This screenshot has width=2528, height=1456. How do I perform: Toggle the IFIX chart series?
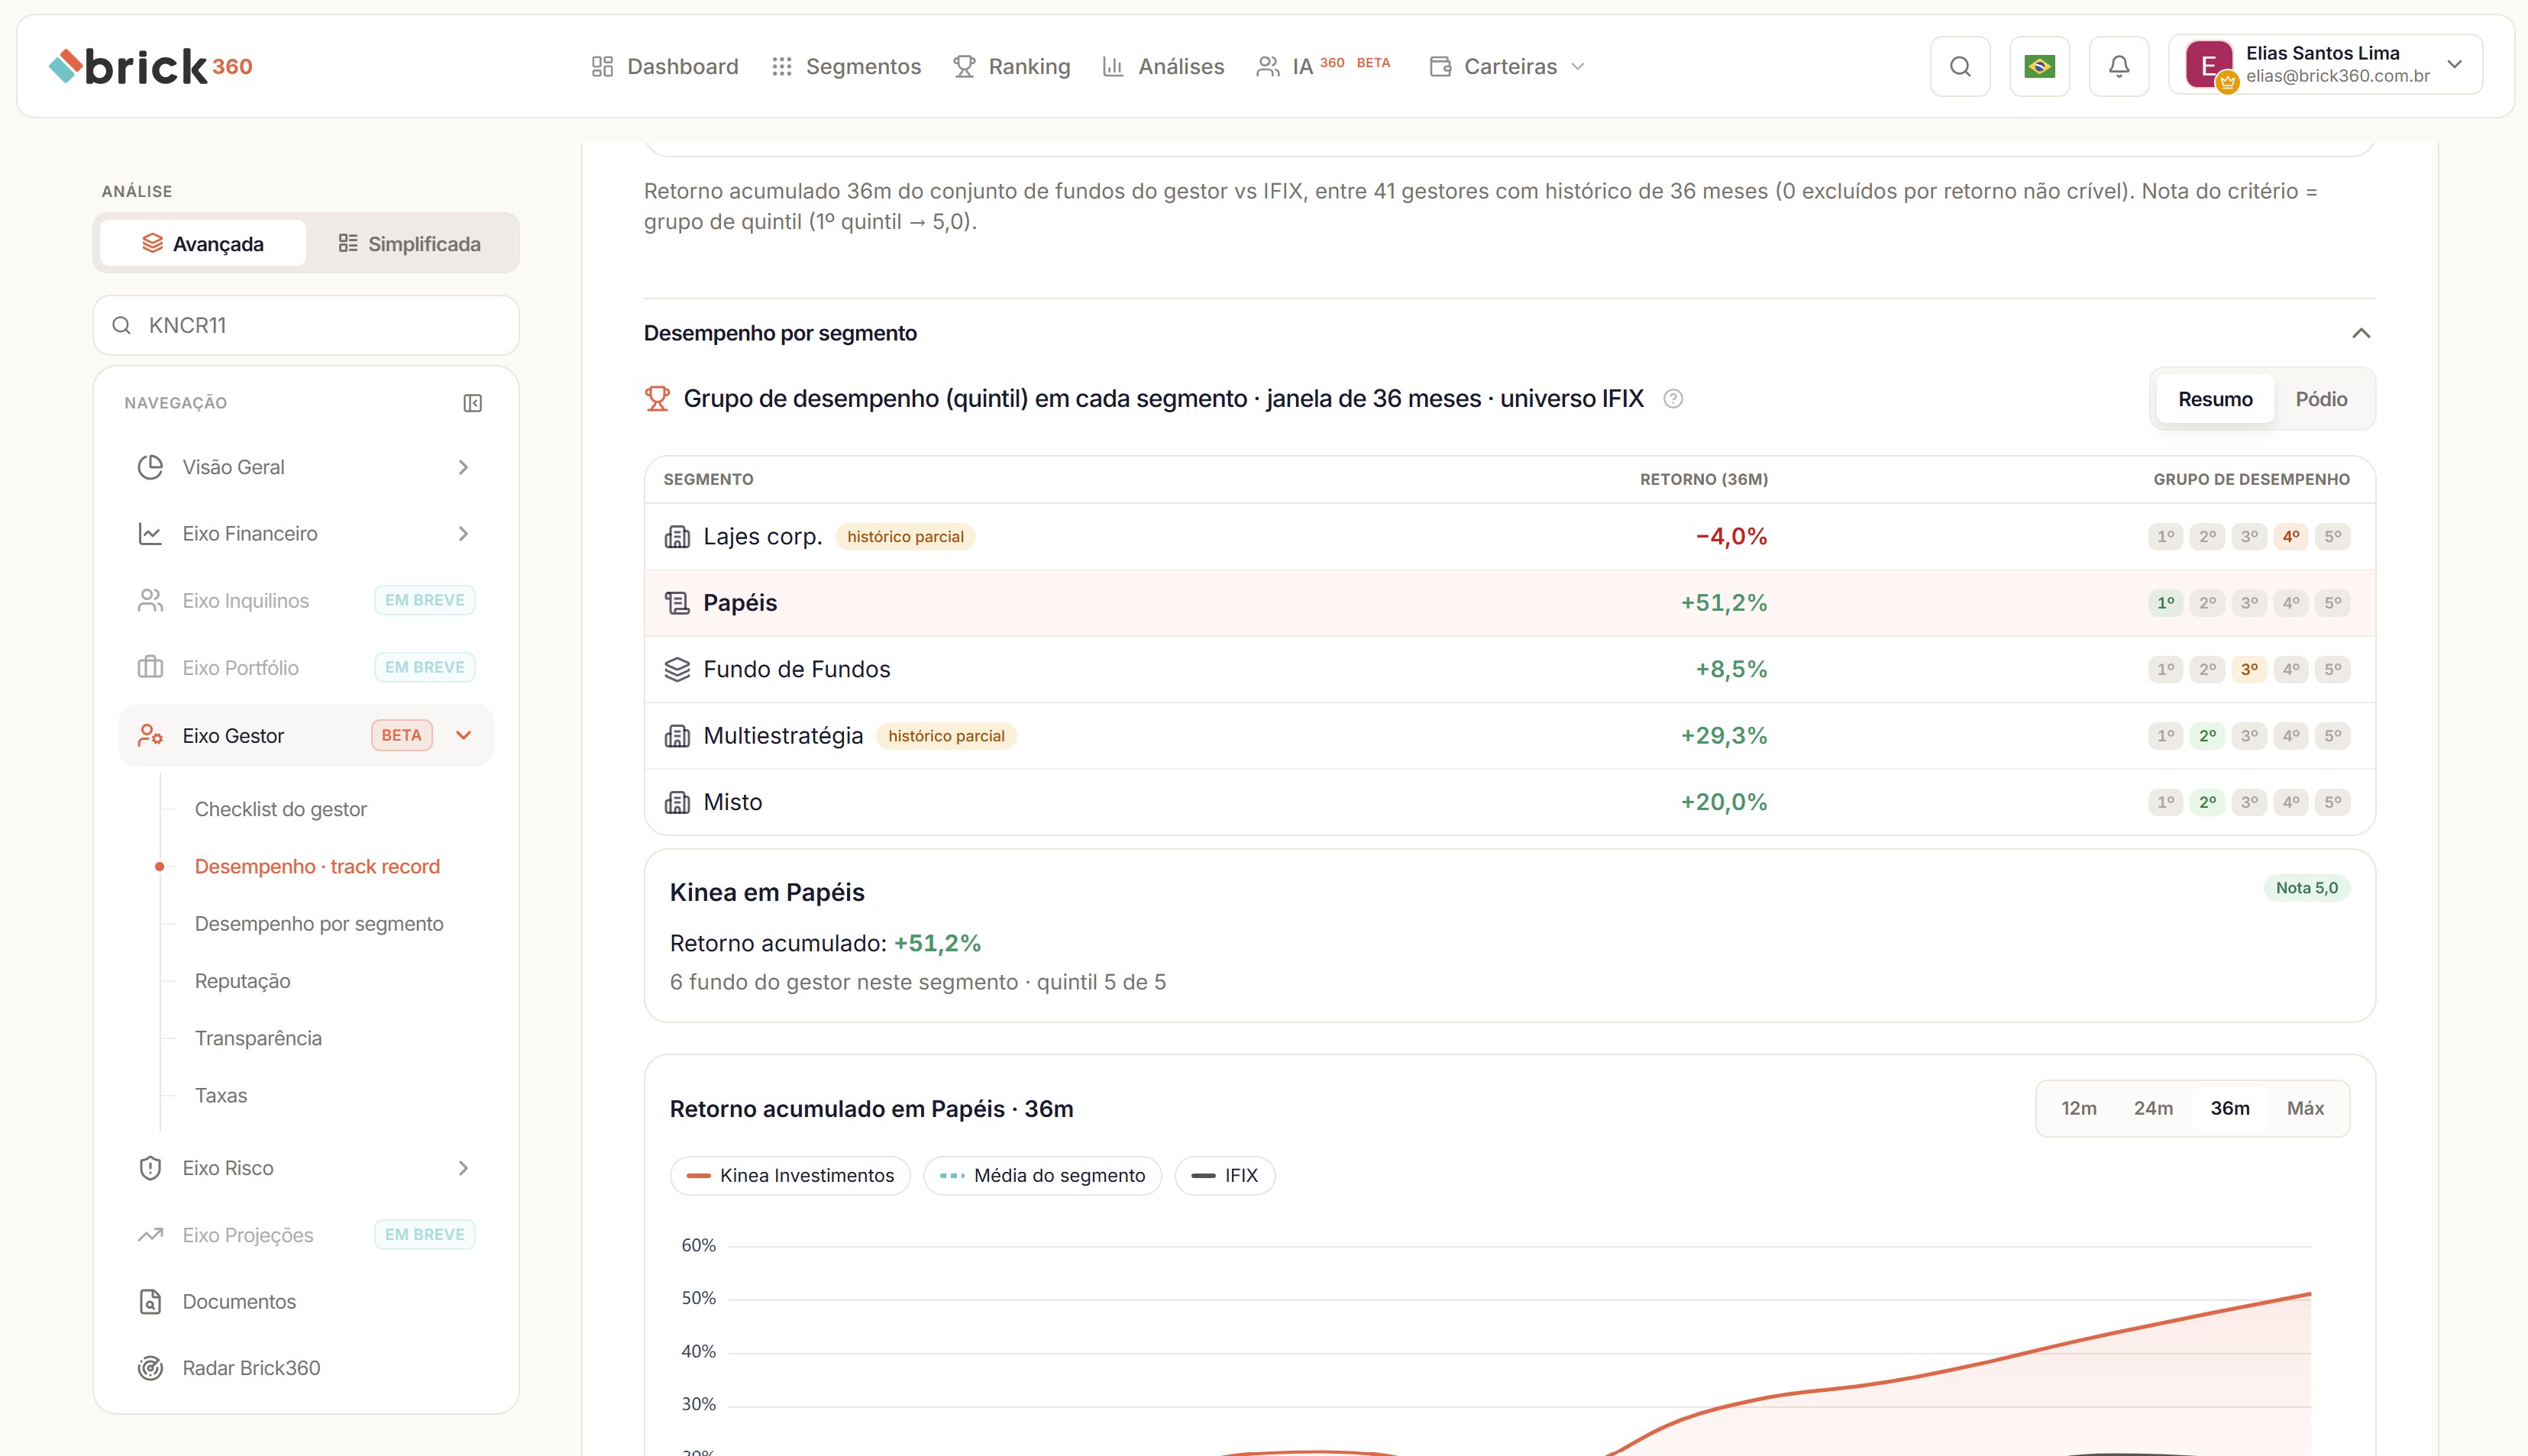[x=1224, y=1176]
